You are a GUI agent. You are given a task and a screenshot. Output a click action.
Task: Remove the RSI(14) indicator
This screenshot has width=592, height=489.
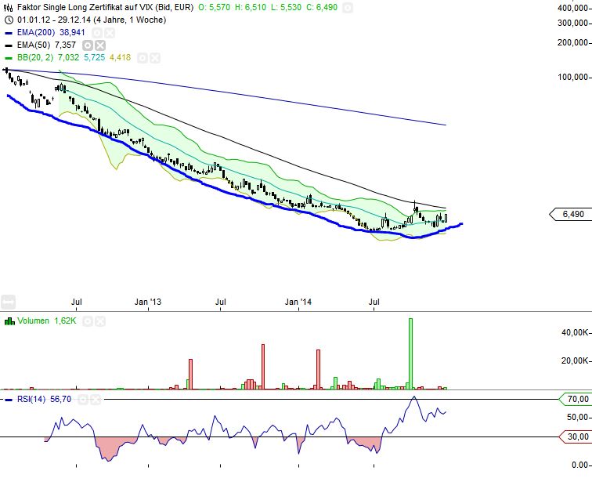(x=96, y=400)
